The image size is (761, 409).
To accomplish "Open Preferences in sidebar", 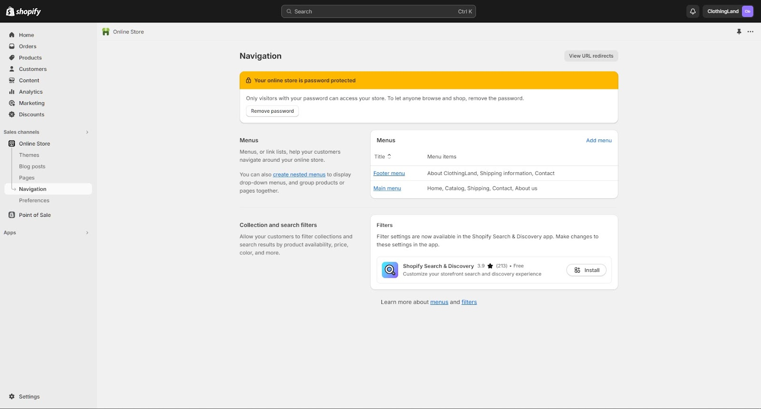I will click(34, 201).
